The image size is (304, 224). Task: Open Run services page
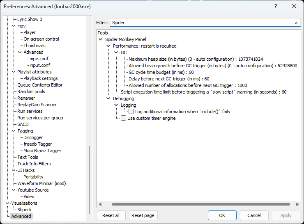[x=30, y=111]
